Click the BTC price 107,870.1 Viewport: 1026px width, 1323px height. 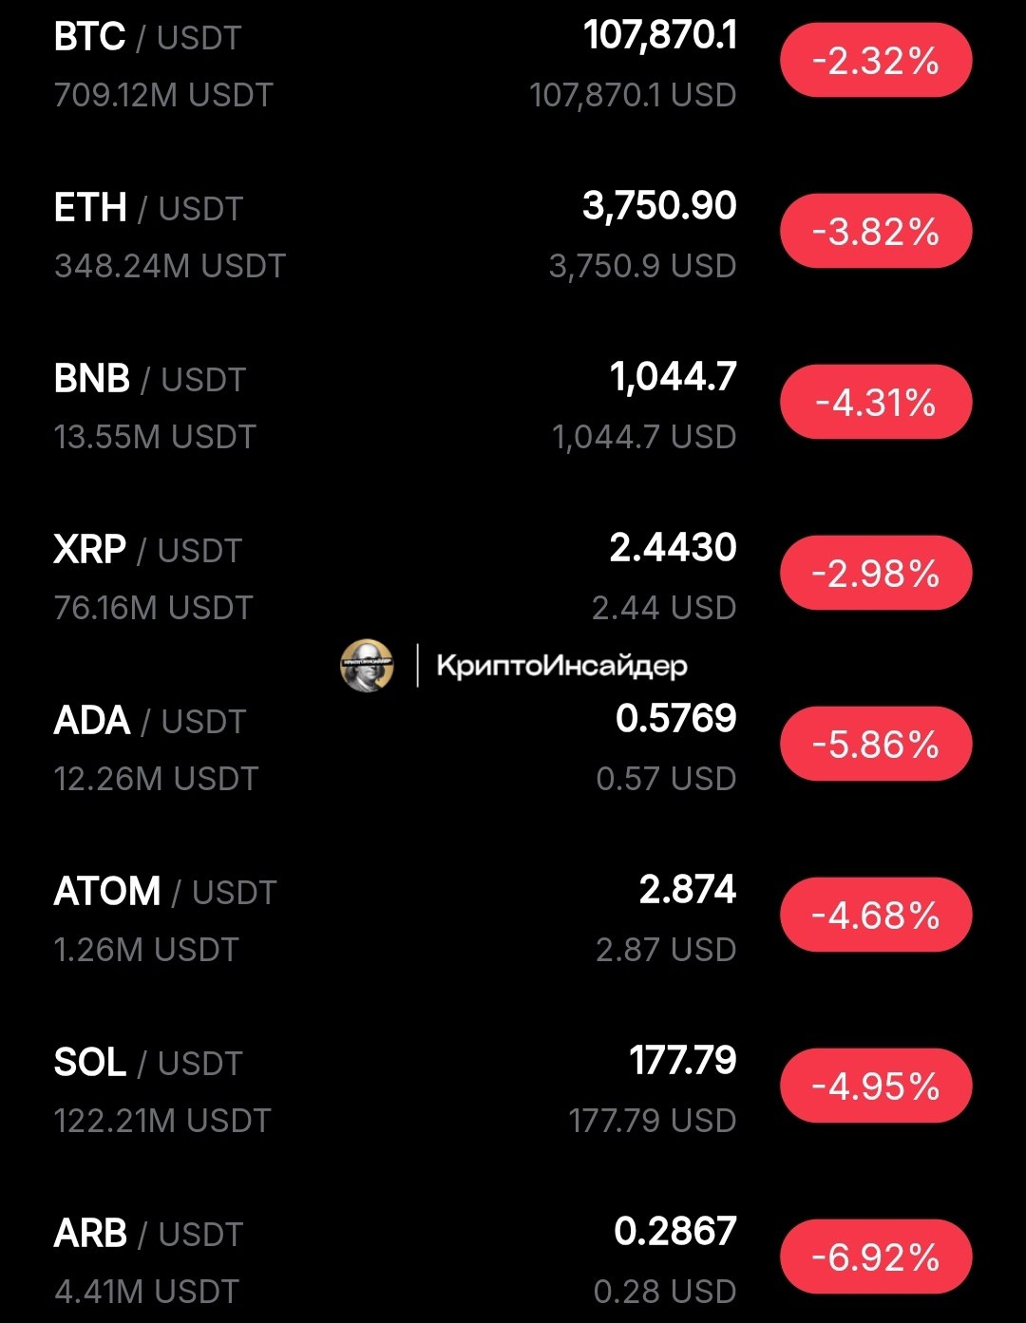pyautogui.click(x=660, y=36)
